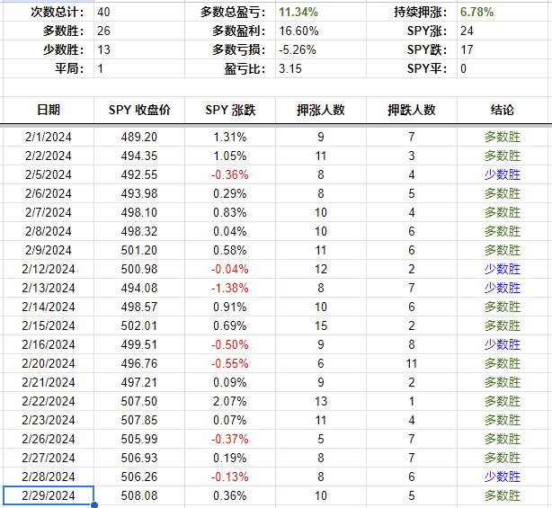This screenshot has width=552, height=508.
Task: Click the 多数总盈亏 value 11.34%
Action: 298,13
